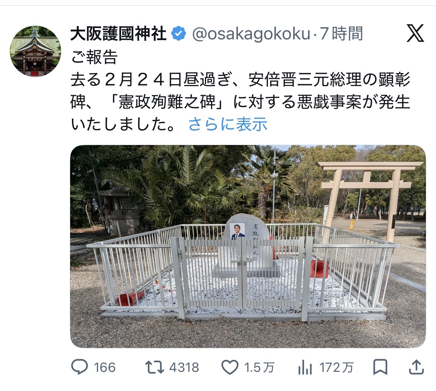Click the 4318 reposts count
436x391 pixels.
point(184,368)
